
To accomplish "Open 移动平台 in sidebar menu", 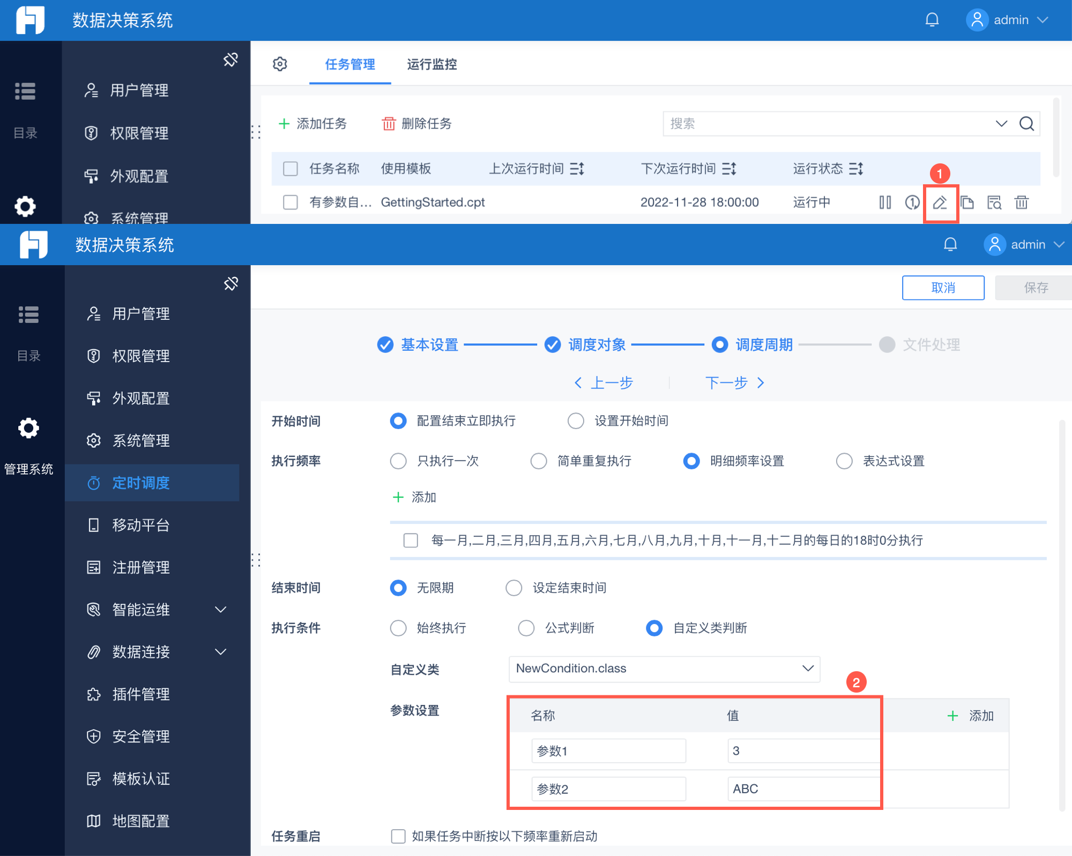I will point(141,525).
